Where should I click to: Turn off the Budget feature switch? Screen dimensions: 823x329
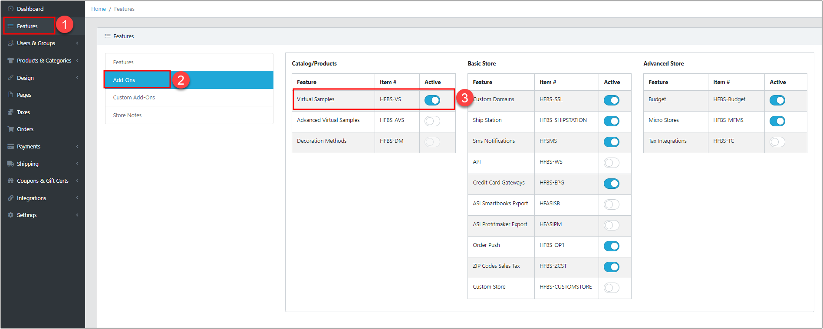point(777,100)
